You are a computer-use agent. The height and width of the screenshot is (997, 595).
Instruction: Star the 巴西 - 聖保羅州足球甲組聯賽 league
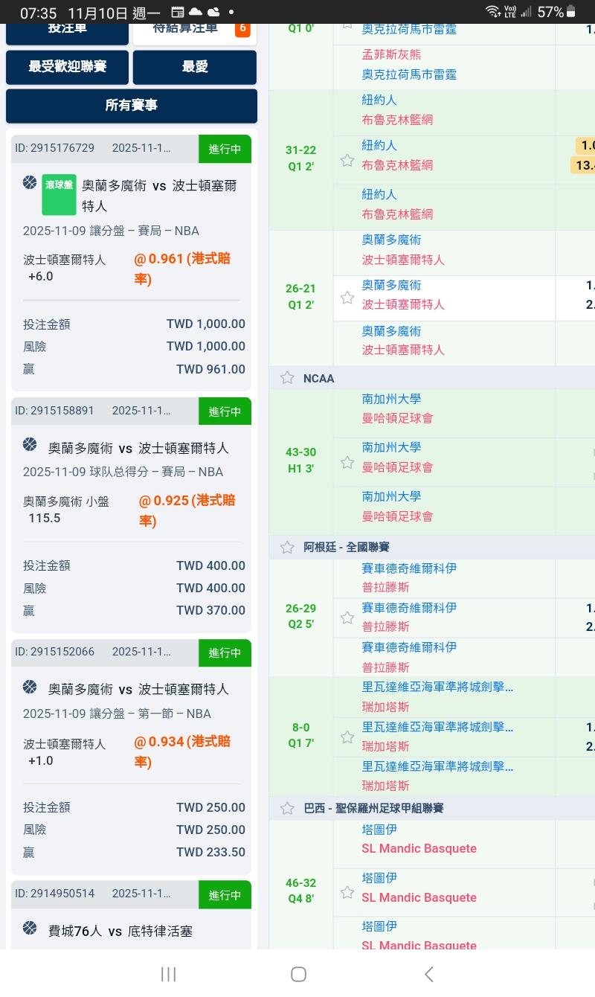pos(287,808)
